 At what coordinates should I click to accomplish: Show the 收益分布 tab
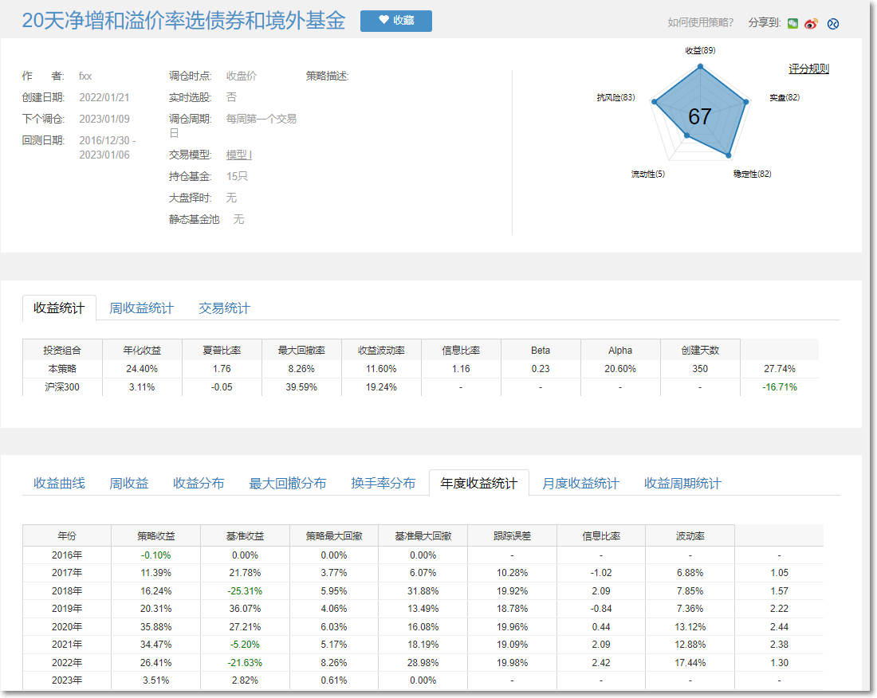tap(199, 483)
